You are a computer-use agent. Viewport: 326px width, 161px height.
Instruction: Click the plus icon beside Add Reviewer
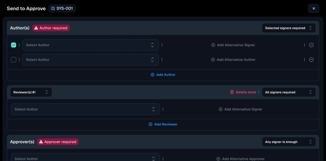pyautogui.click(x=151, y=124)
